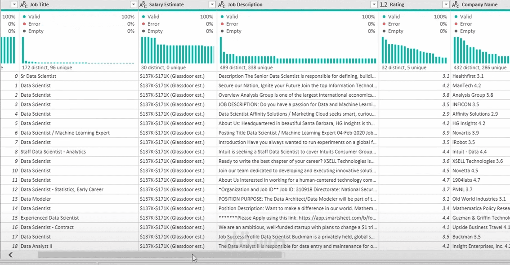510x265 pixels.
Task: Open the Salary Estimate filter dropdown
Action: [212, 4]
